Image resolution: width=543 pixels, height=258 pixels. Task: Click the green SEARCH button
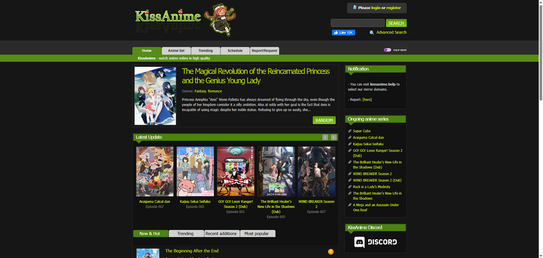[x=396, y=23]
